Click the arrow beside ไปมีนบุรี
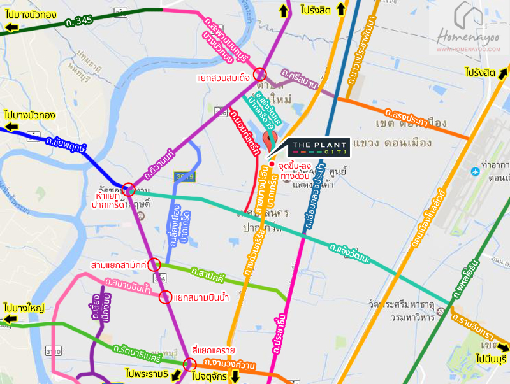 click(x=503, y=347)
